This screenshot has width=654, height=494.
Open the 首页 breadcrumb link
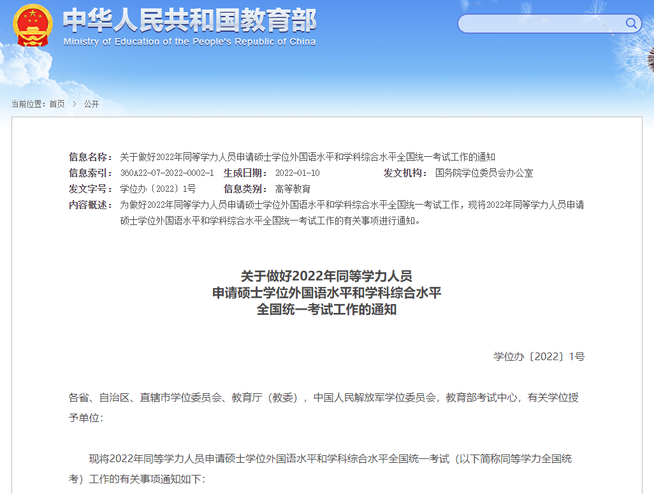57,103
